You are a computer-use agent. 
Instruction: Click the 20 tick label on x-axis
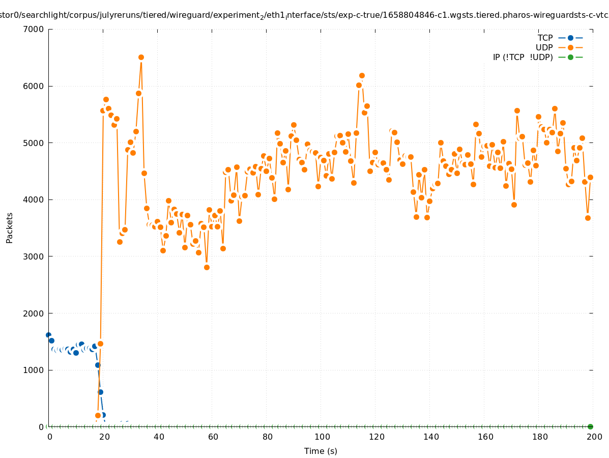point(103,437)
